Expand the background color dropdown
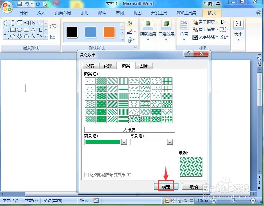Viewport: 264px width, 206px height. click(170, 142)
